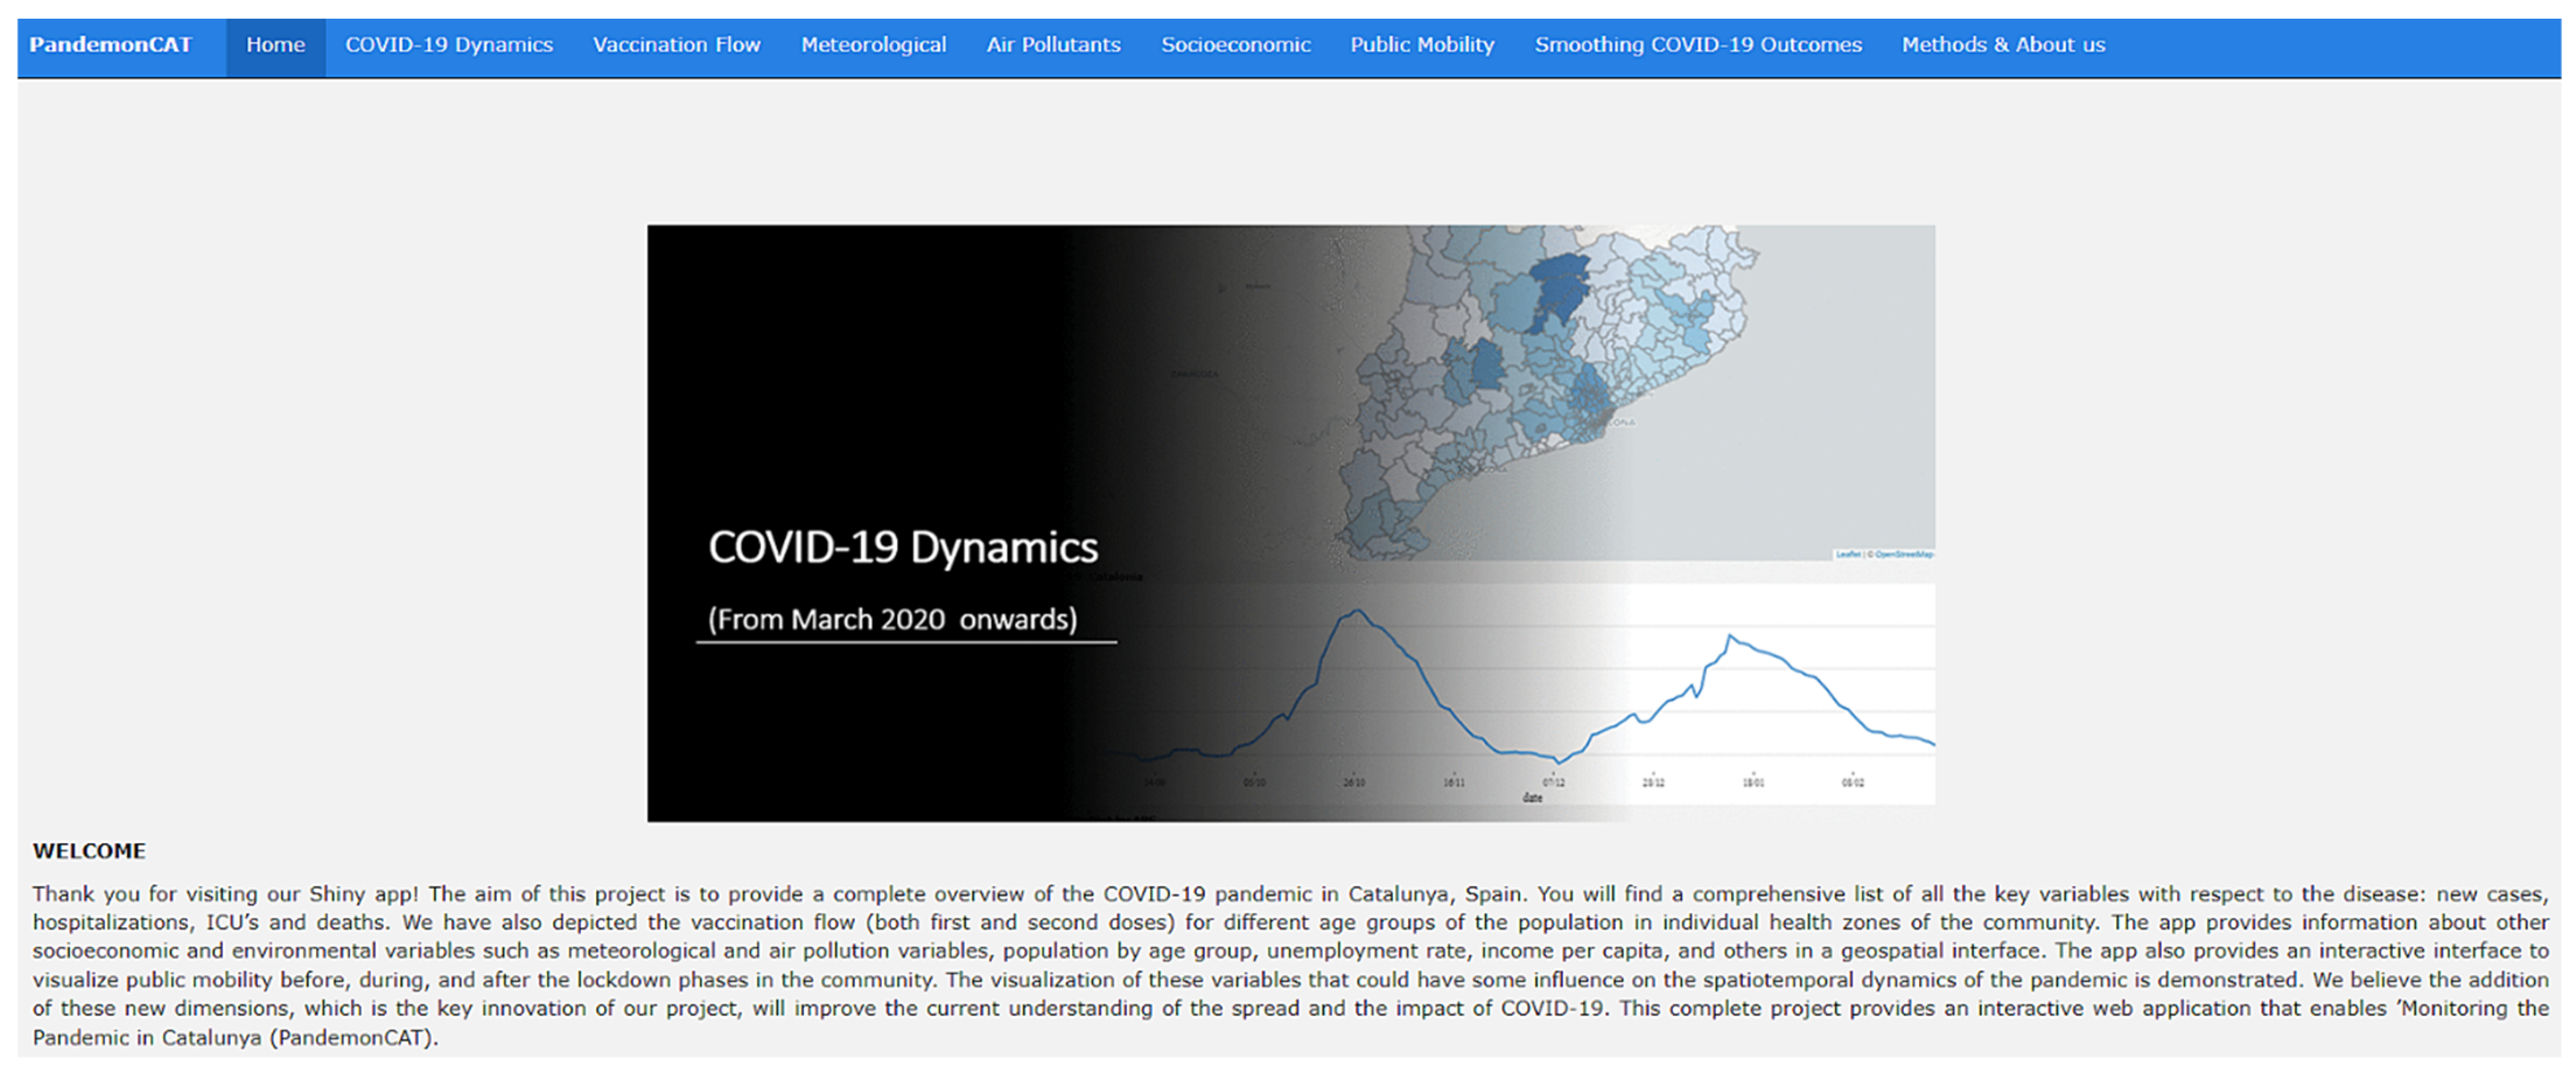The width and height of the screenshot is (2576, 1074).
Task: Click the WELCOME heading
Action: point(89,851)
